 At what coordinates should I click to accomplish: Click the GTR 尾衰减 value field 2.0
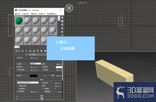(x=34, y=92)
